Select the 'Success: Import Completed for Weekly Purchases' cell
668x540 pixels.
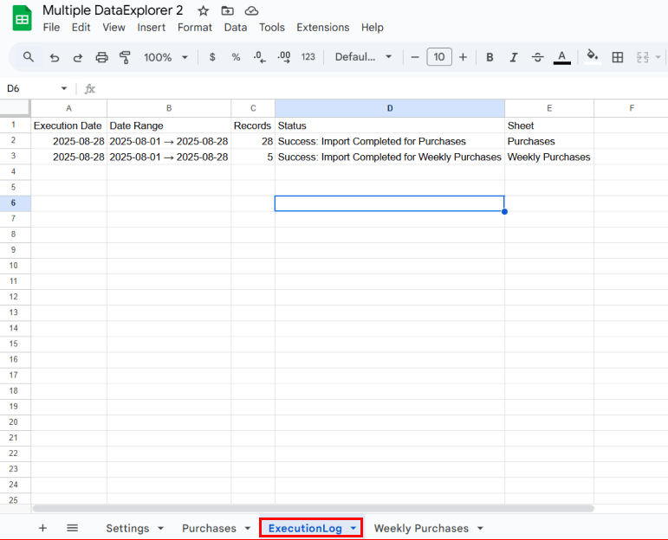pos(390,157)
